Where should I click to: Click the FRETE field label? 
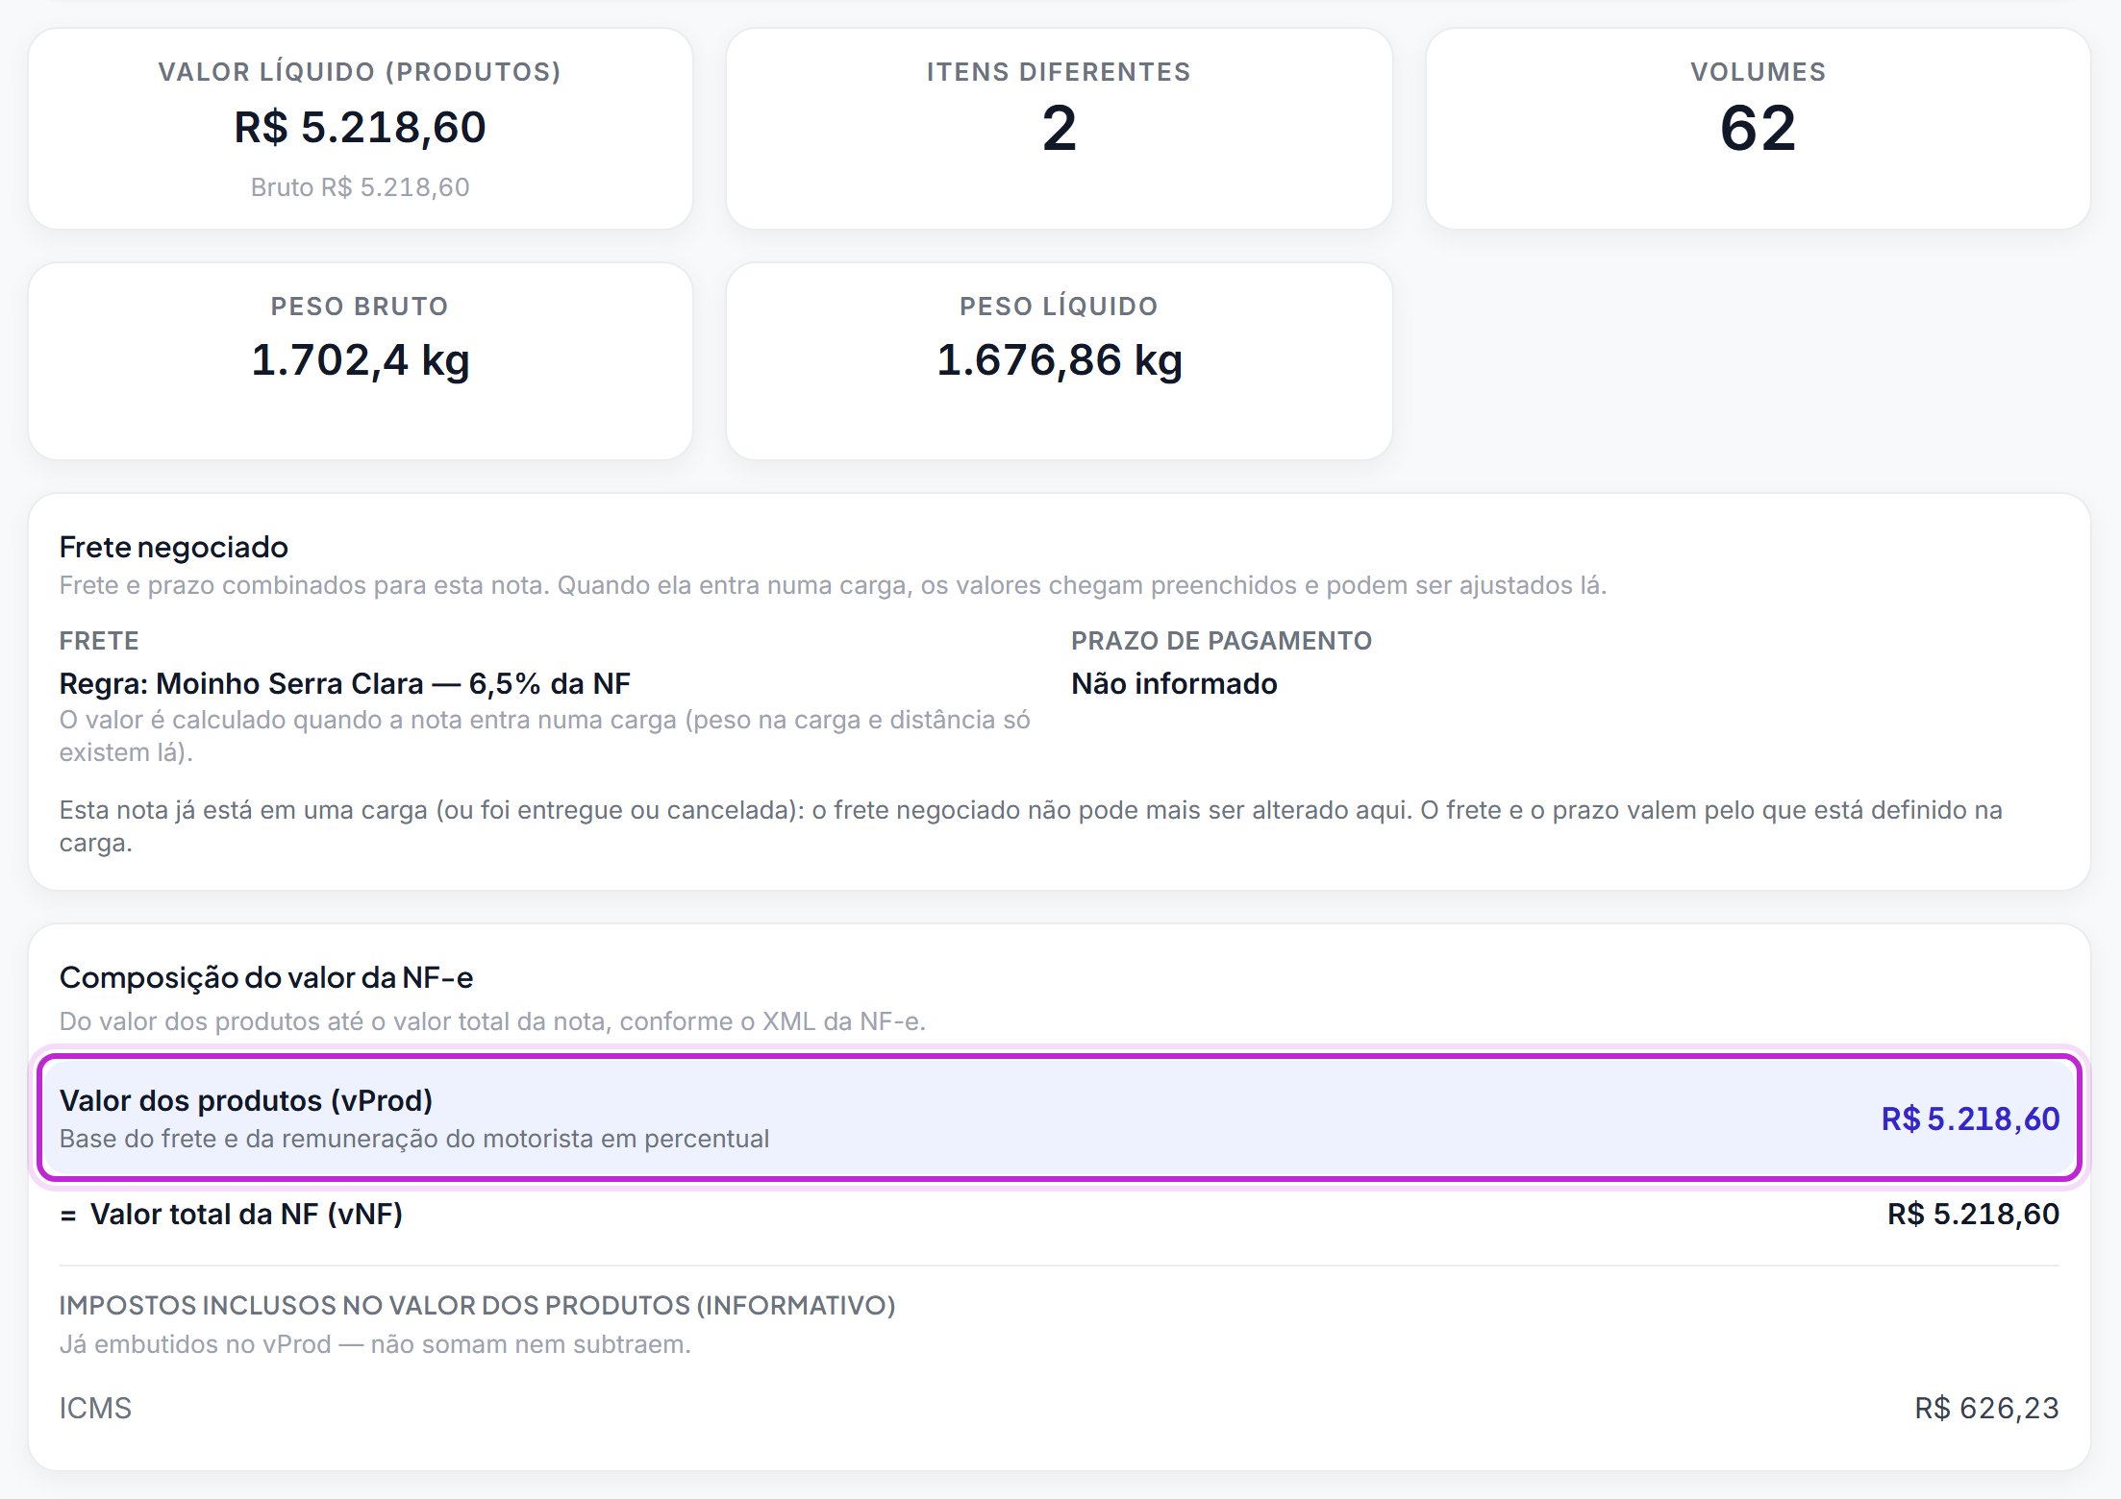[x=99, y=641]
